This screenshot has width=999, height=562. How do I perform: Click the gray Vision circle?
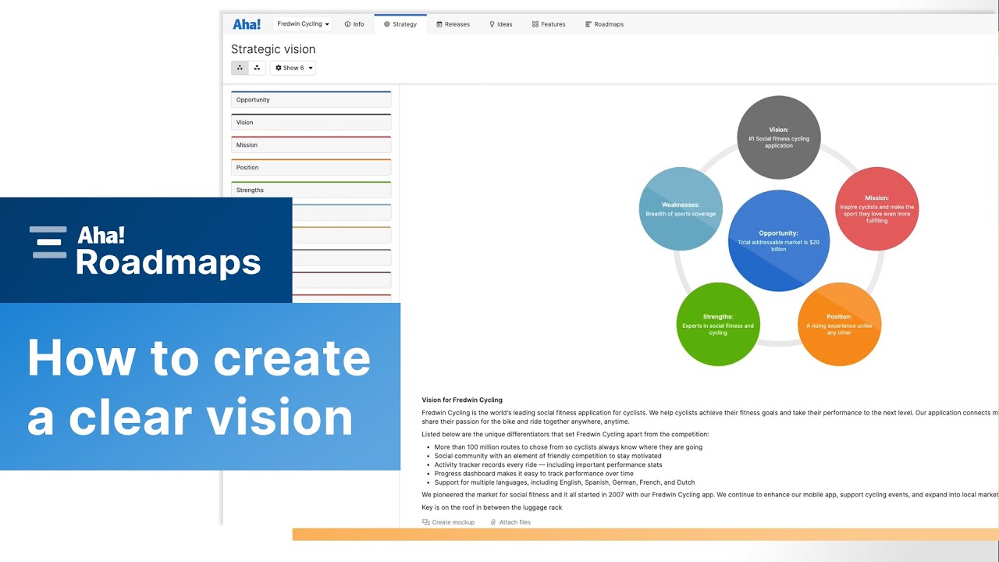pyautogui.click(x=779, y=137)
